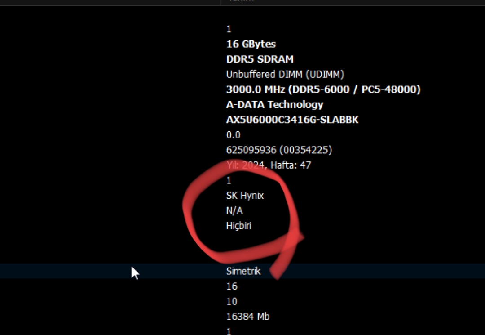The height and width of the screenshot is (335, 485).
Task: Click the value 16 below Simetrik
Action: point(232,286)
